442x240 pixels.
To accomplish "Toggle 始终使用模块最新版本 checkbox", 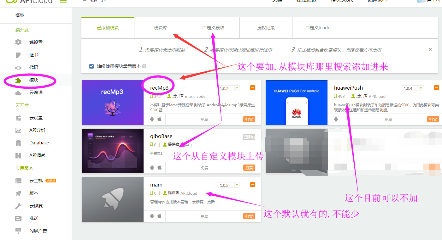I will (91, 66).
